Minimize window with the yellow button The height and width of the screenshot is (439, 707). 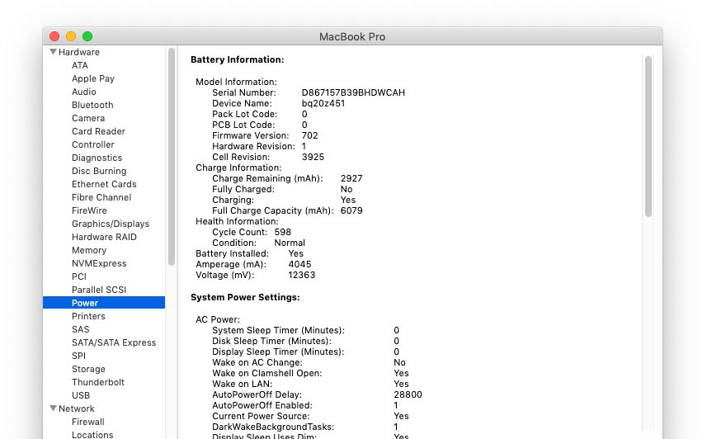[x=71, y=36]
